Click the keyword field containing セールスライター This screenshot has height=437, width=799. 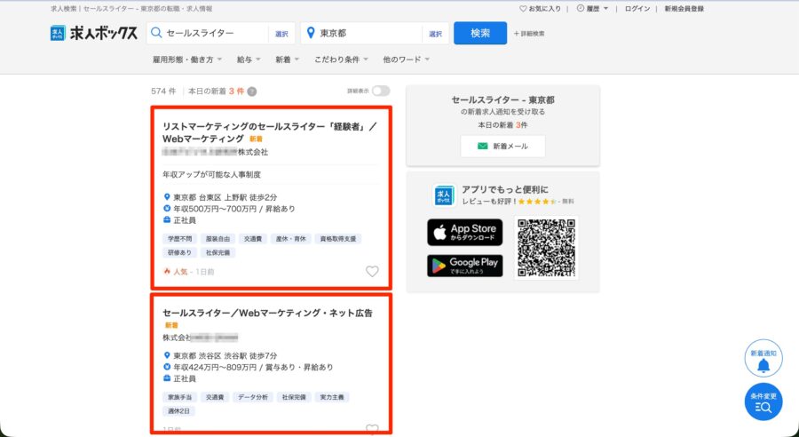(x=208, y=33)
